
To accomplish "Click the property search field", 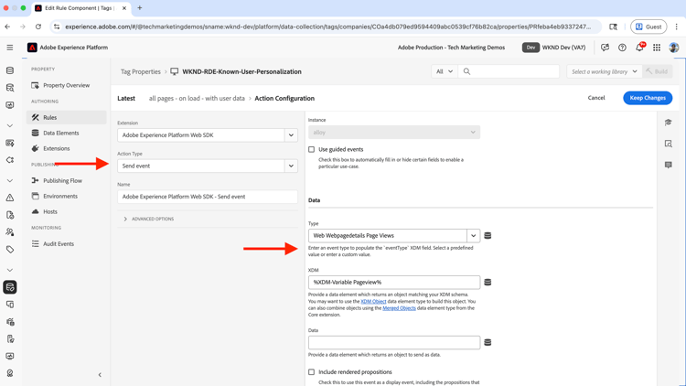I will [509, 71].
